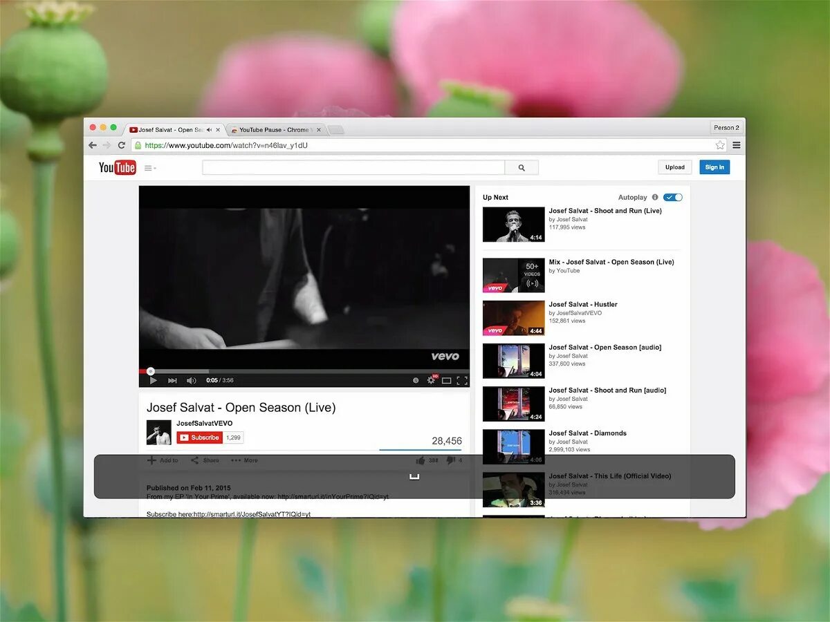Open Mix - Josef Salvat playlist thumbnail
This screenshot has height=622, width=830.
click(513, 275)
